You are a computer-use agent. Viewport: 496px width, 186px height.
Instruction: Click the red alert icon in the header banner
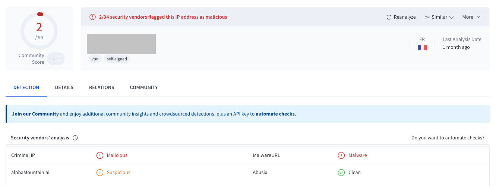click(x=92, y=17)
